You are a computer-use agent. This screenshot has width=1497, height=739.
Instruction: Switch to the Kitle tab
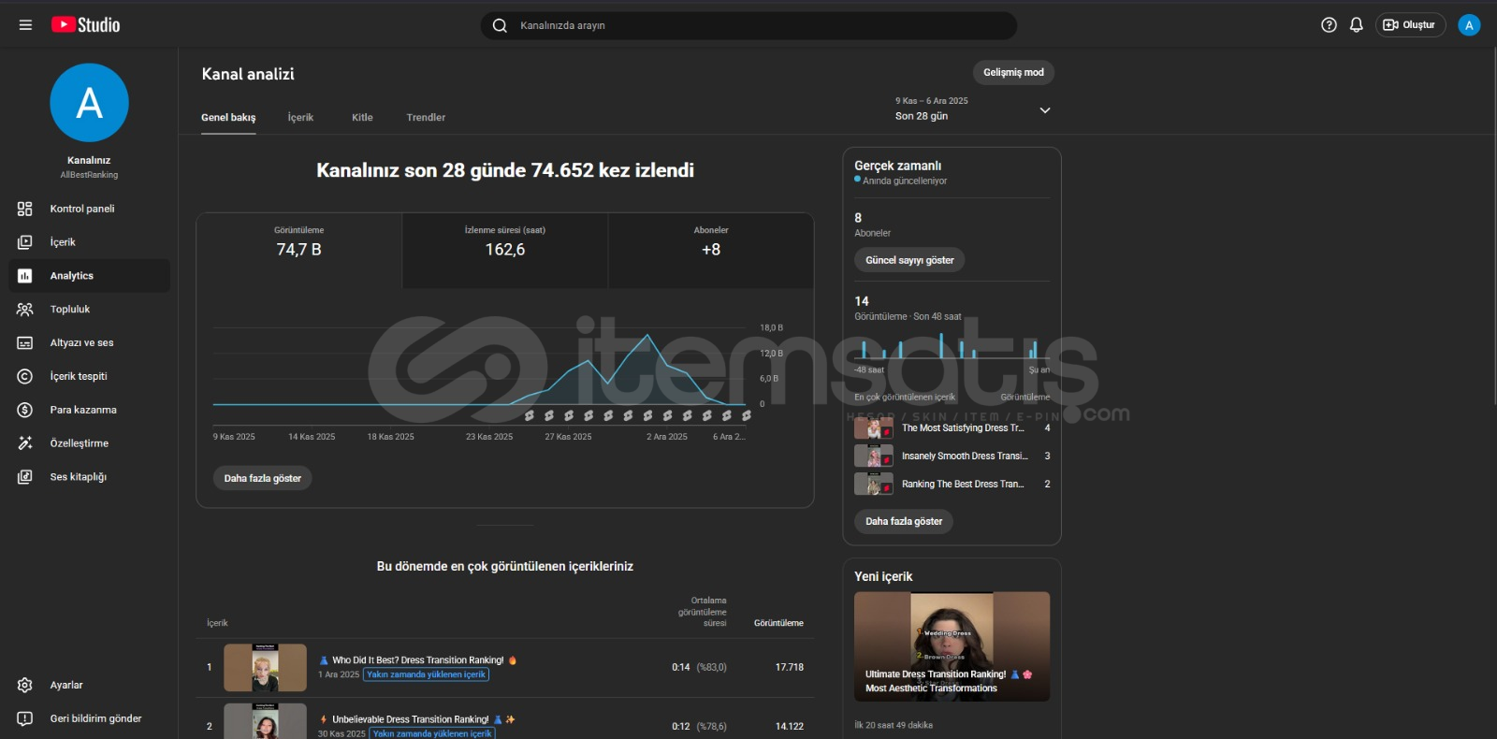[362, 118]
